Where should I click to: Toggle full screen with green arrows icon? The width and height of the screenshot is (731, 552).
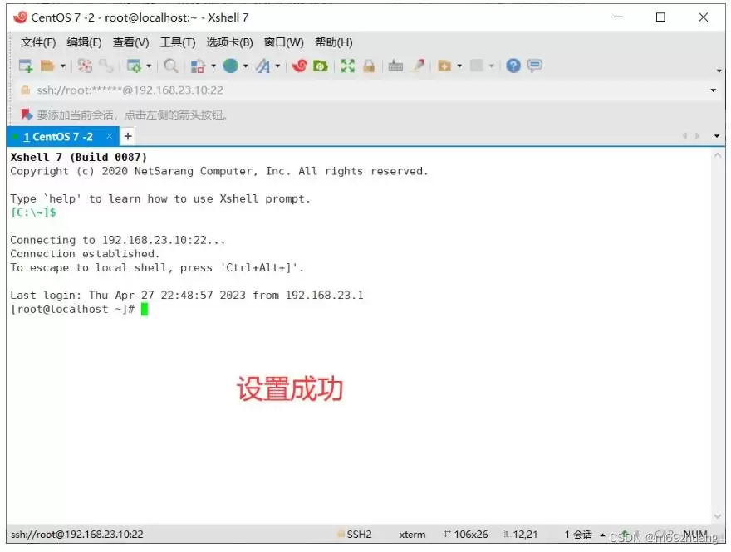coord(348,66)
